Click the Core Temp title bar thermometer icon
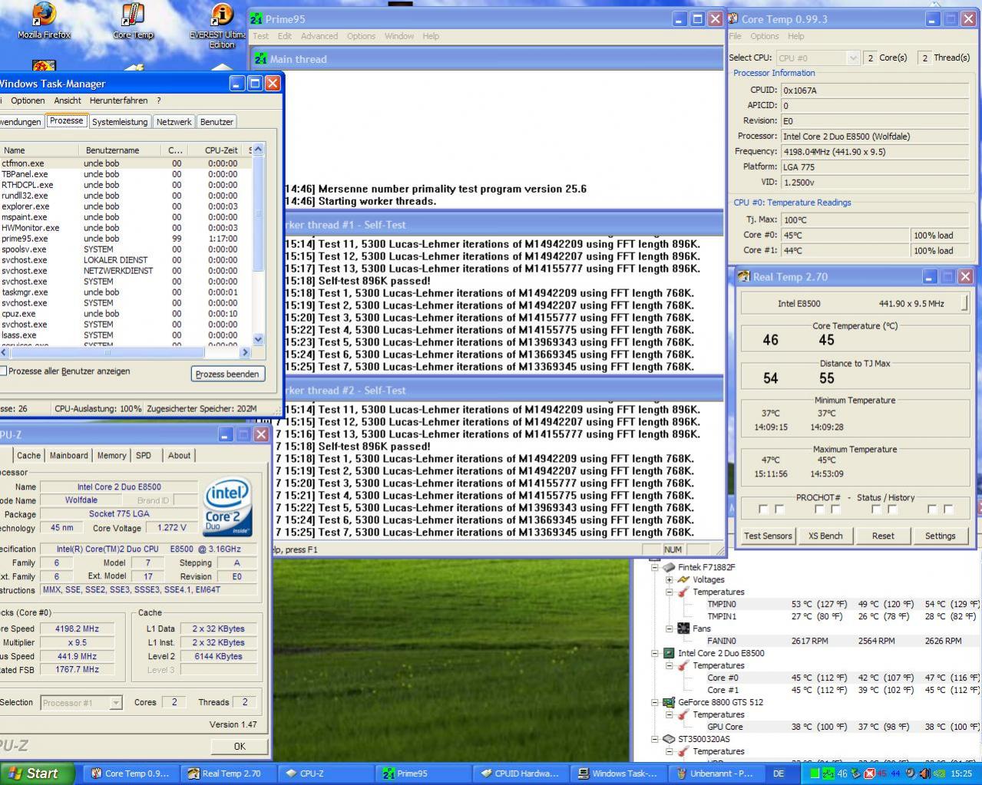This screenshot has height=785, width=982. click(733, 18)
